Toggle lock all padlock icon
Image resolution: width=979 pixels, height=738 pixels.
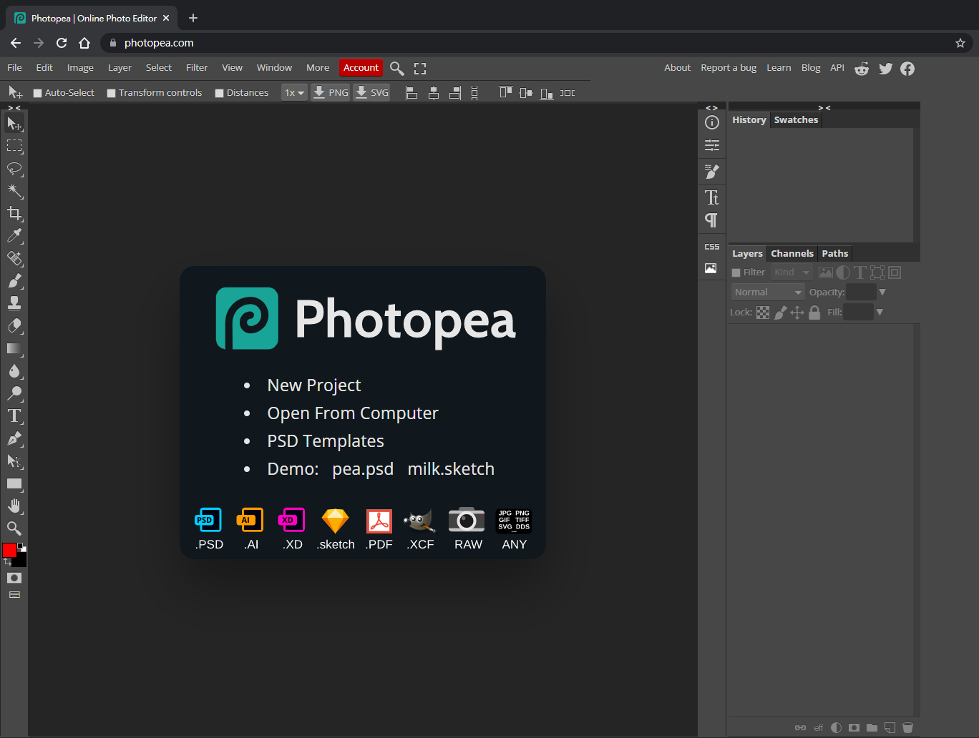pyautogui.click(x=814, y=313)
